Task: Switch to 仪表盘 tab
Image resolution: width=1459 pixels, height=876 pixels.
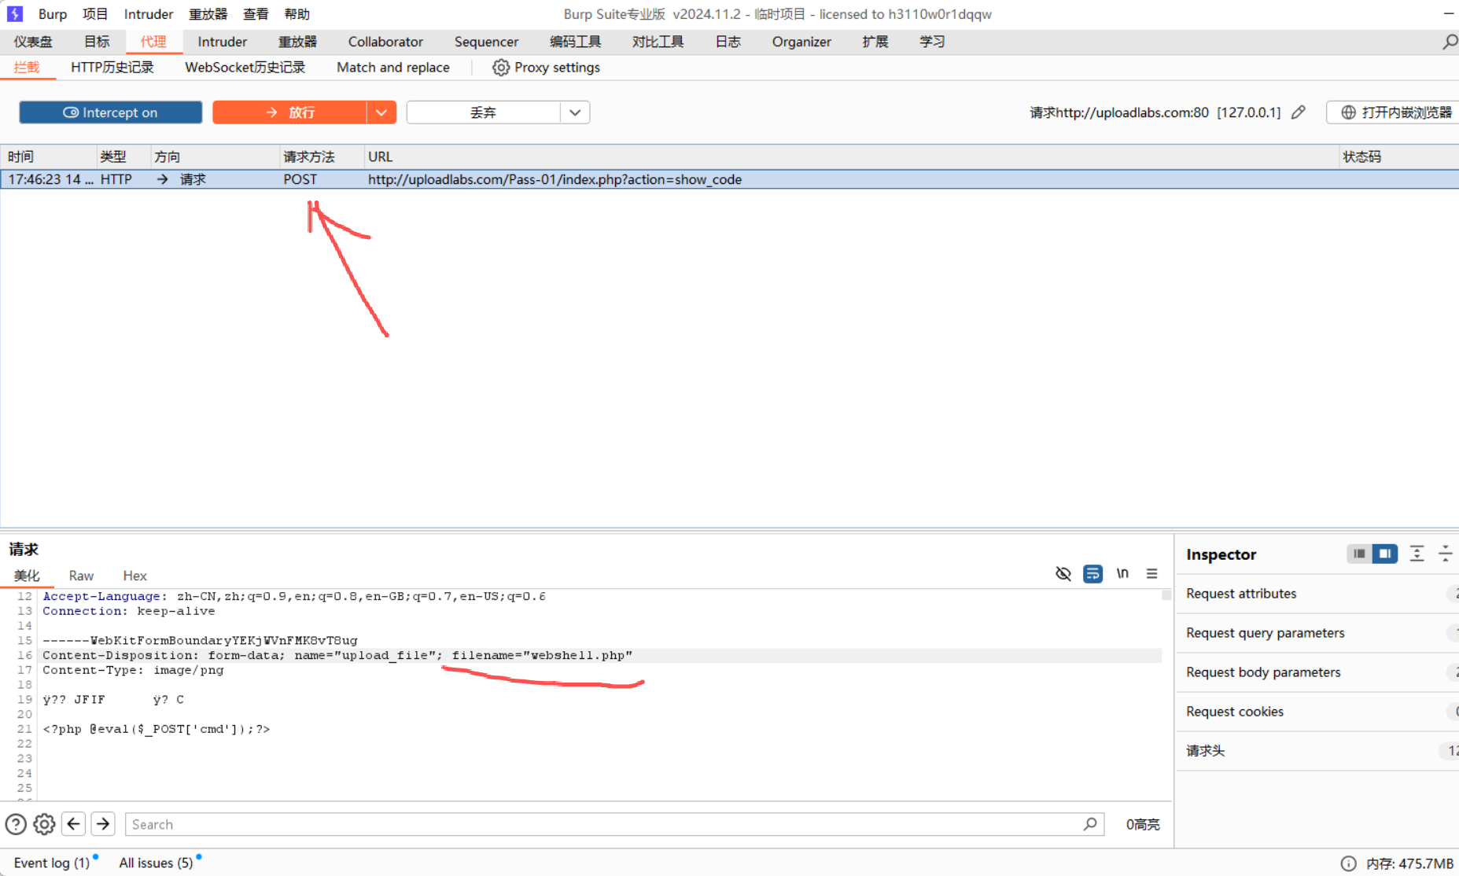Action: [x=33, y=42]
